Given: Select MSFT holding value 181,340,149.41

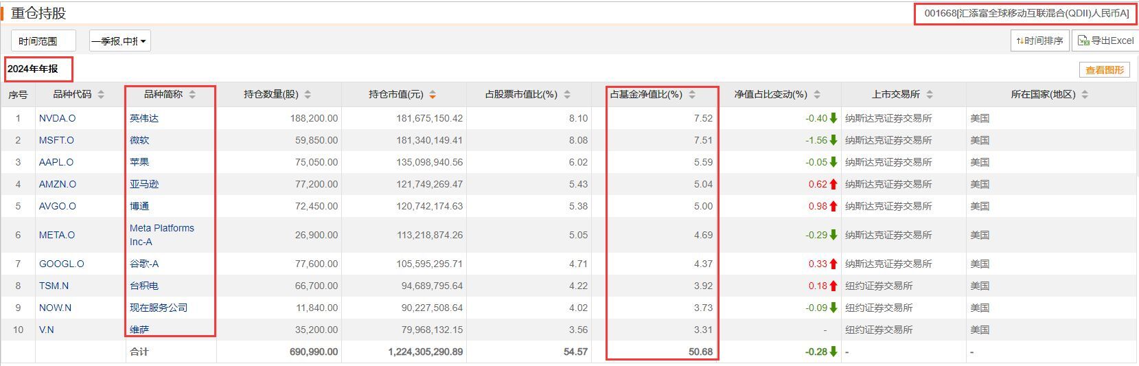Looking at the screenshot, I should coord(429,140).
